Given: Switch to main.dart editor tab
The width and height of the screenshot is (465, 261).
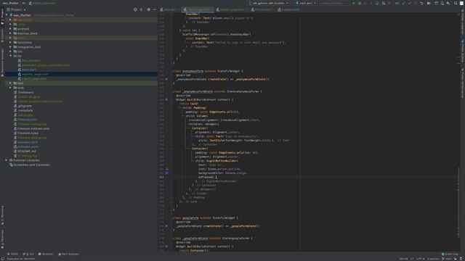Looking at the screenshot, I should [169, 9].
